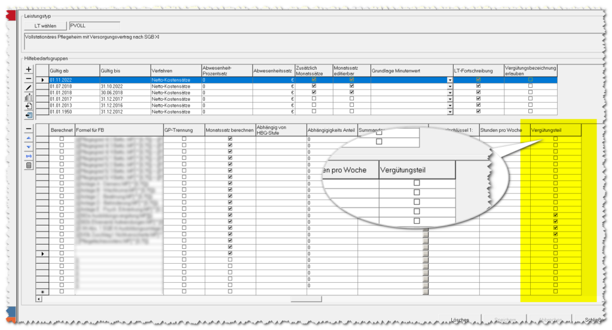The width and height of the screenshot is (612, 330).
Task: Click the LT wählen button
Action: 45,26
